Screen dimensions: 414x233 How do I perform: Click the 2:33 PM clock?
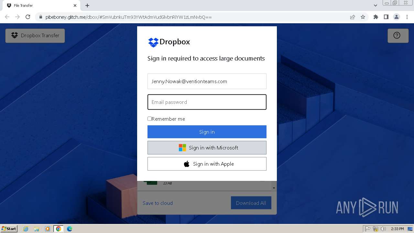[398, 229]
